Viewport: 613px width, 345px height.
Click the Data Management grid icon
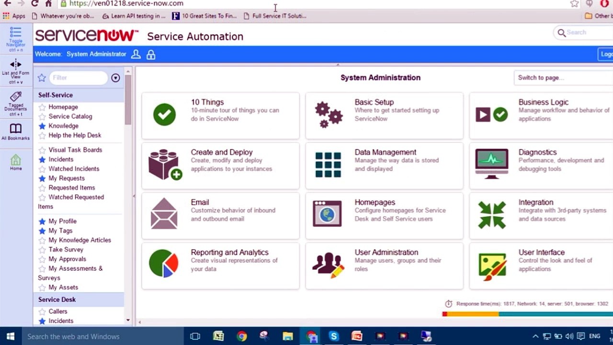[328, 165]
